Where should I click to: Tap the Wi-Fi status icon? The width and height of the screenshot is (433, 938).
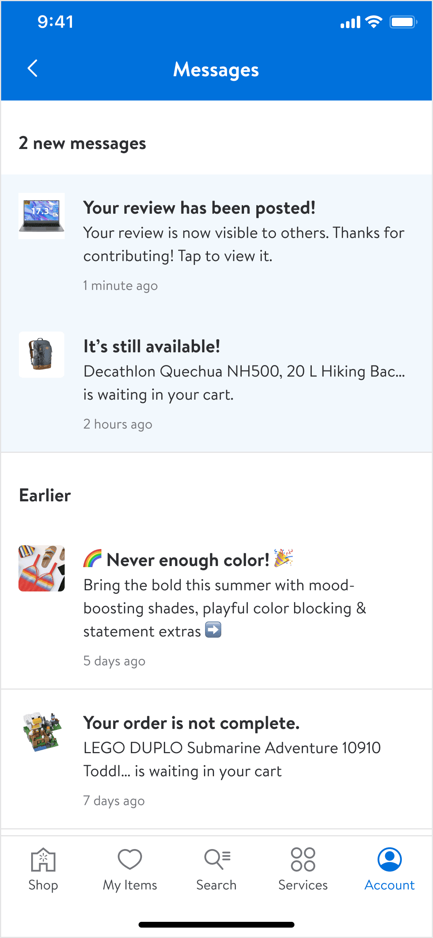[x=373, y=22]
